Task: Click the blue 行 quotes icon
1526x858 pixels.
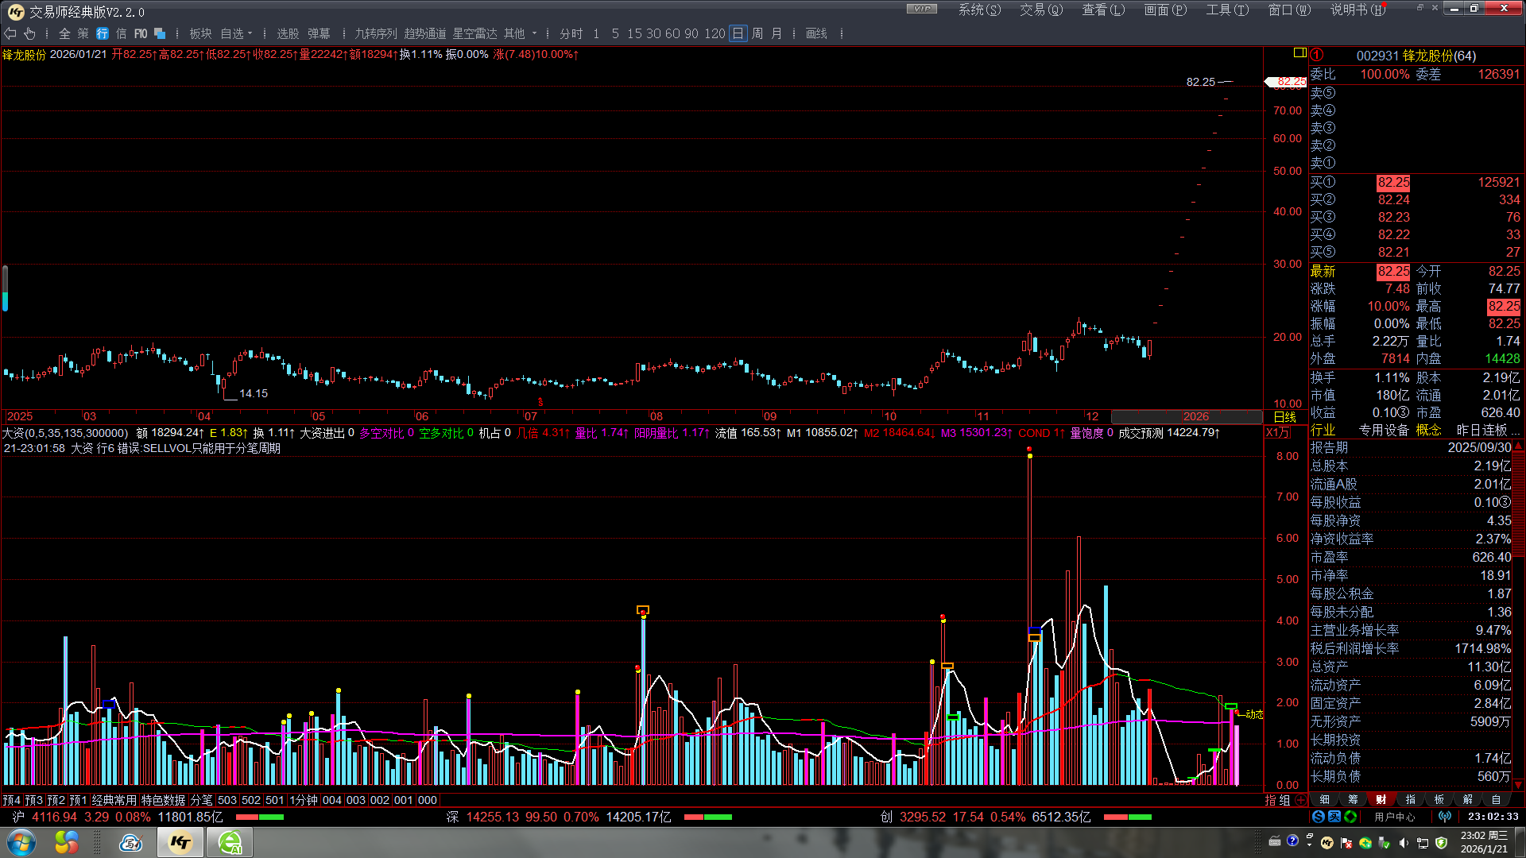Action: pos(103,33)
